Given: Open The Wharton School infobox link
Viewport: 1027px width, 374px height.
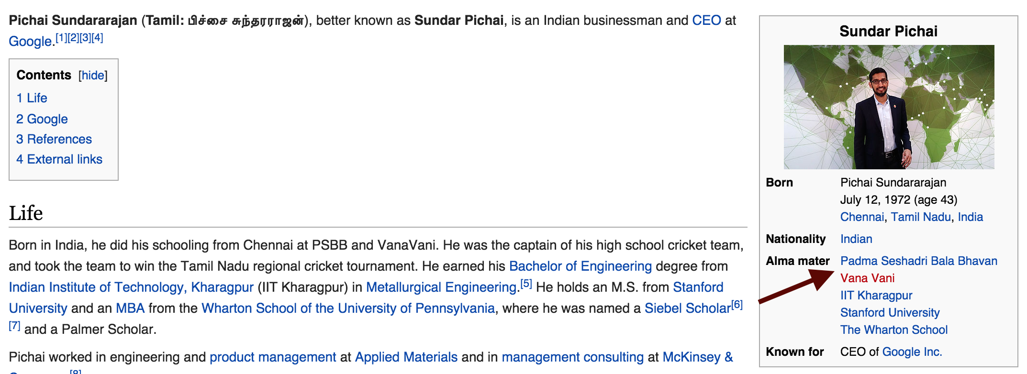Looking at the screenshot, I should (x=893, y=330).
